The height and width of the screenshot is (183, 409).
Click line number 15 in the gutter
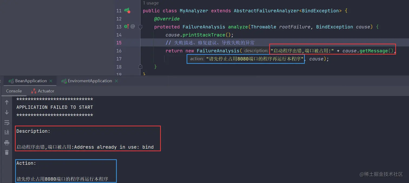[x=119, y=43]
